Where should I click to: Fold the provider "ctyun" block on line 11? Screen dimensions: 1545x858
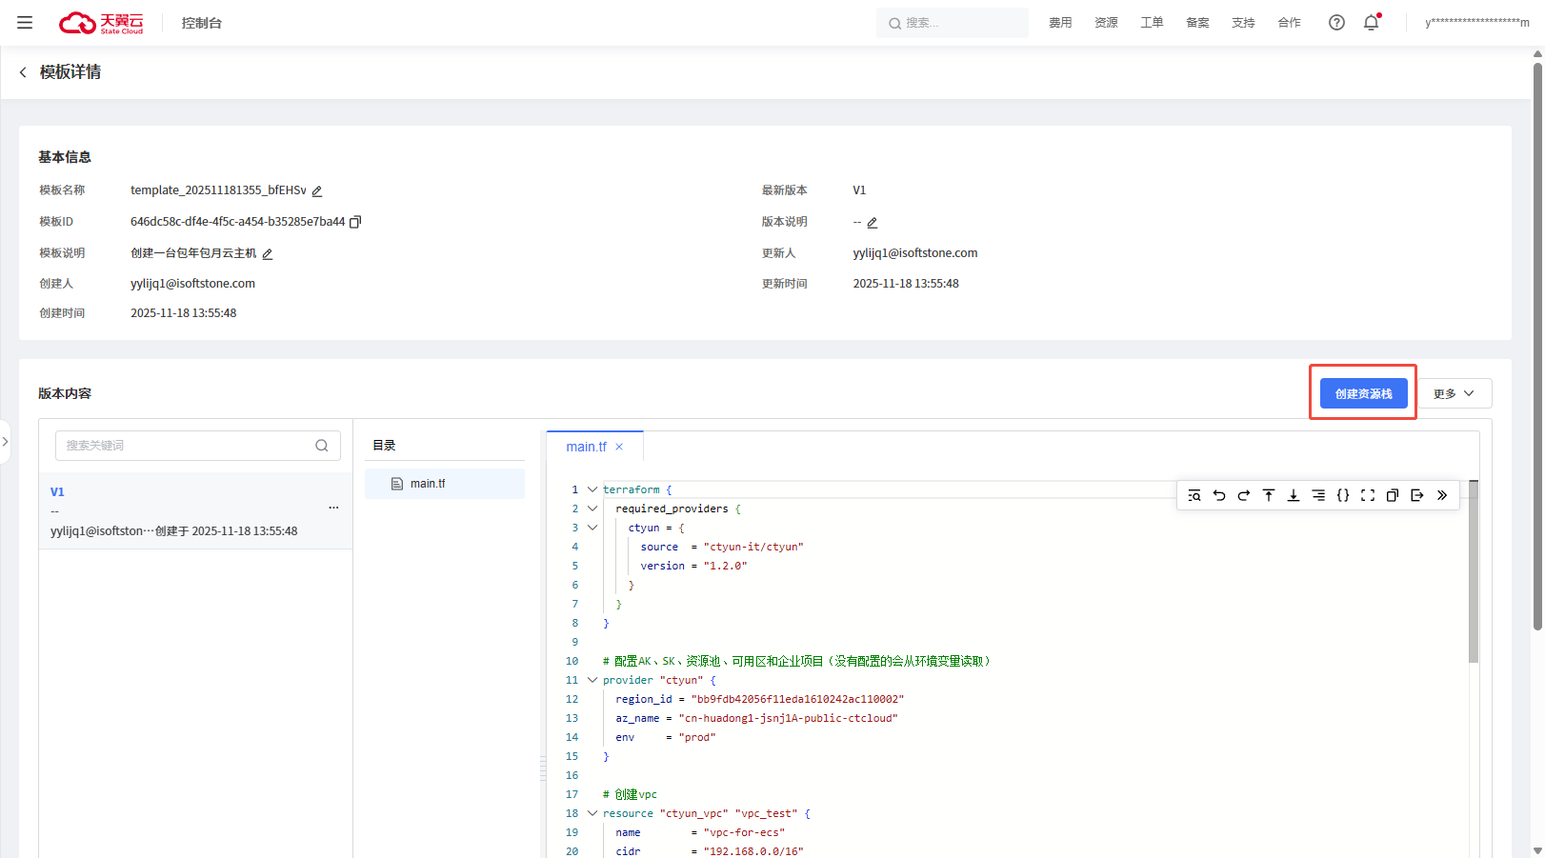click(592, 680)
